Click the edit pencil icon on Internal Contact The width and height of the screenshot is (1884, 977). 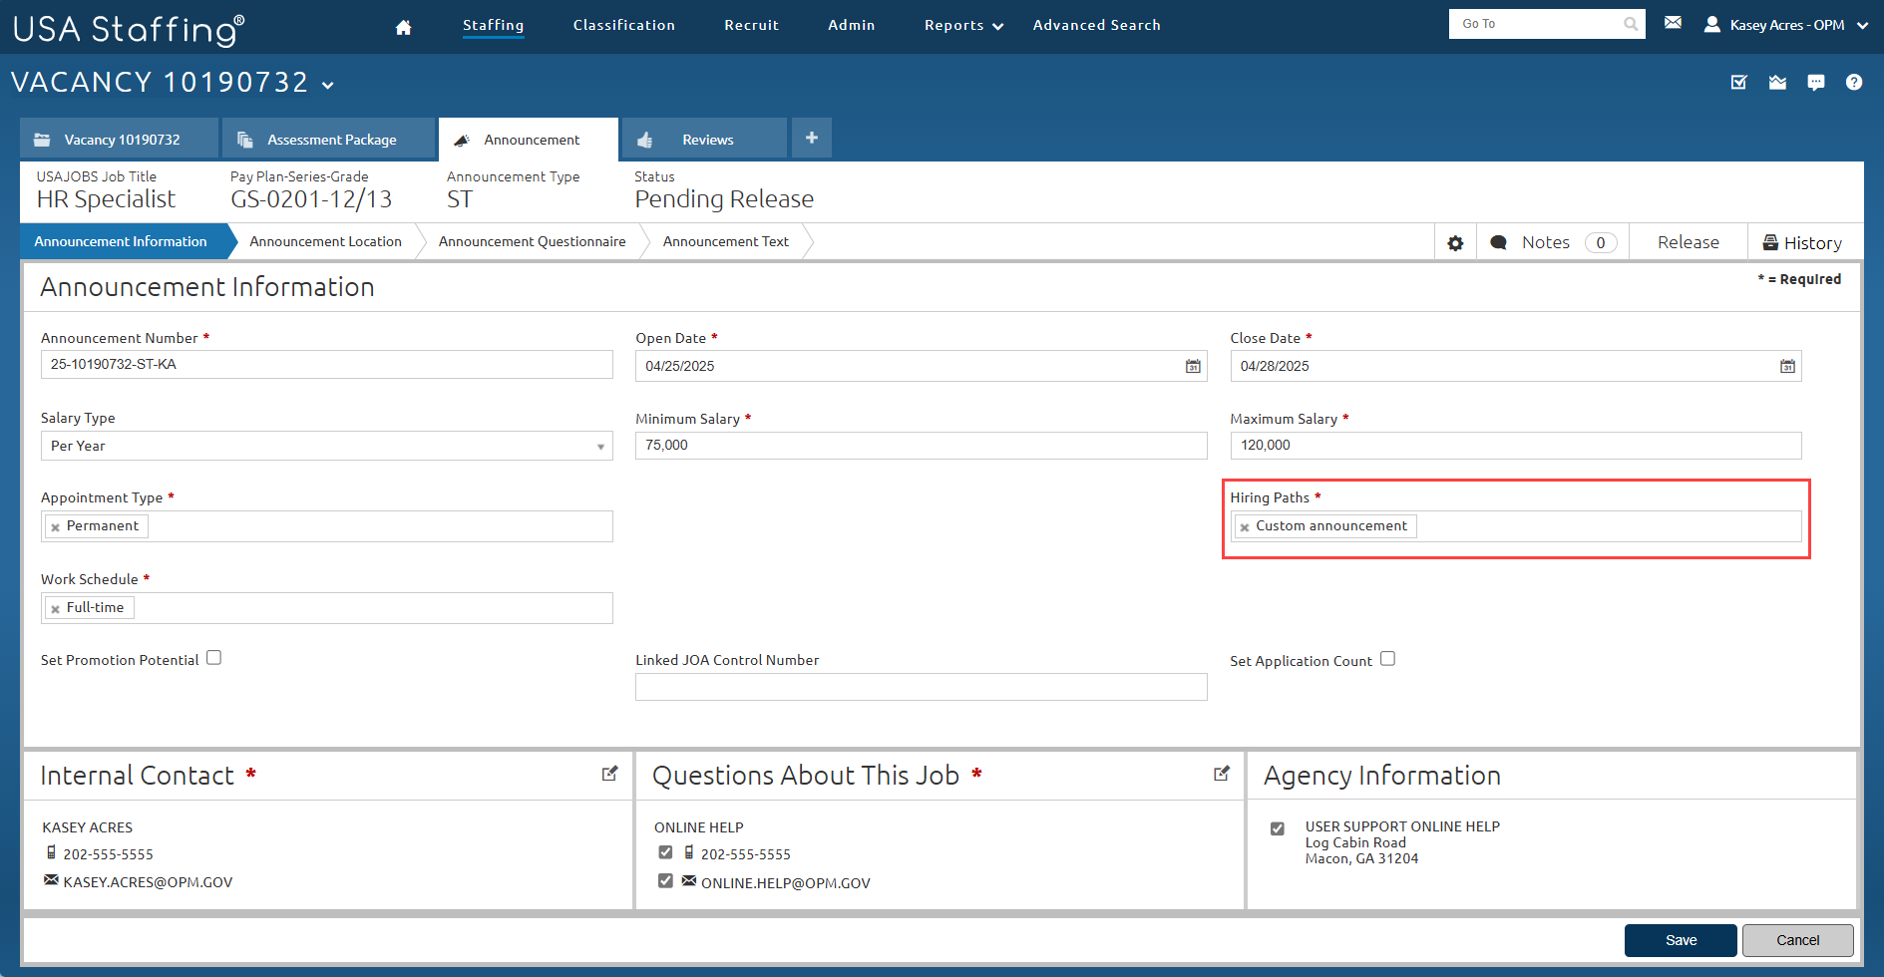point(609,773)
